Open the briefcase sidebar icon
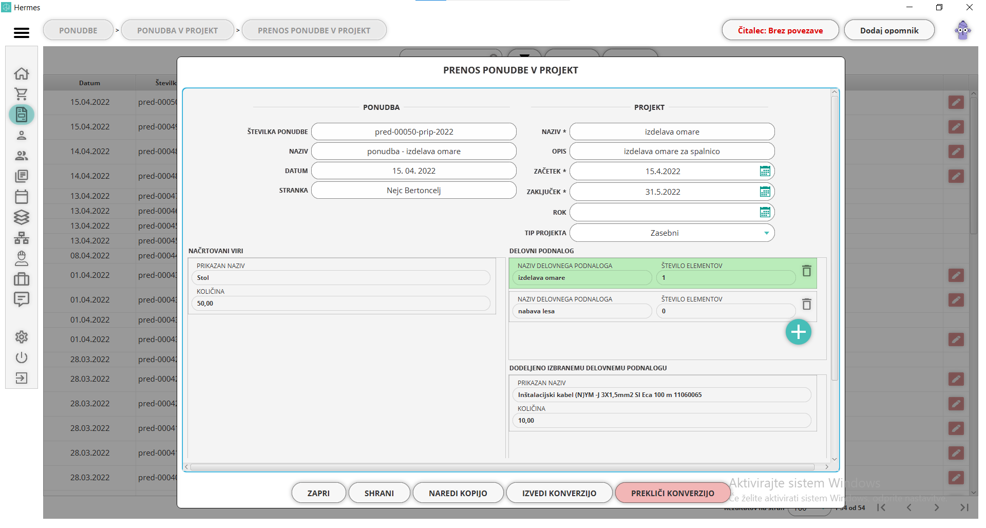 [x=22, y=279]
